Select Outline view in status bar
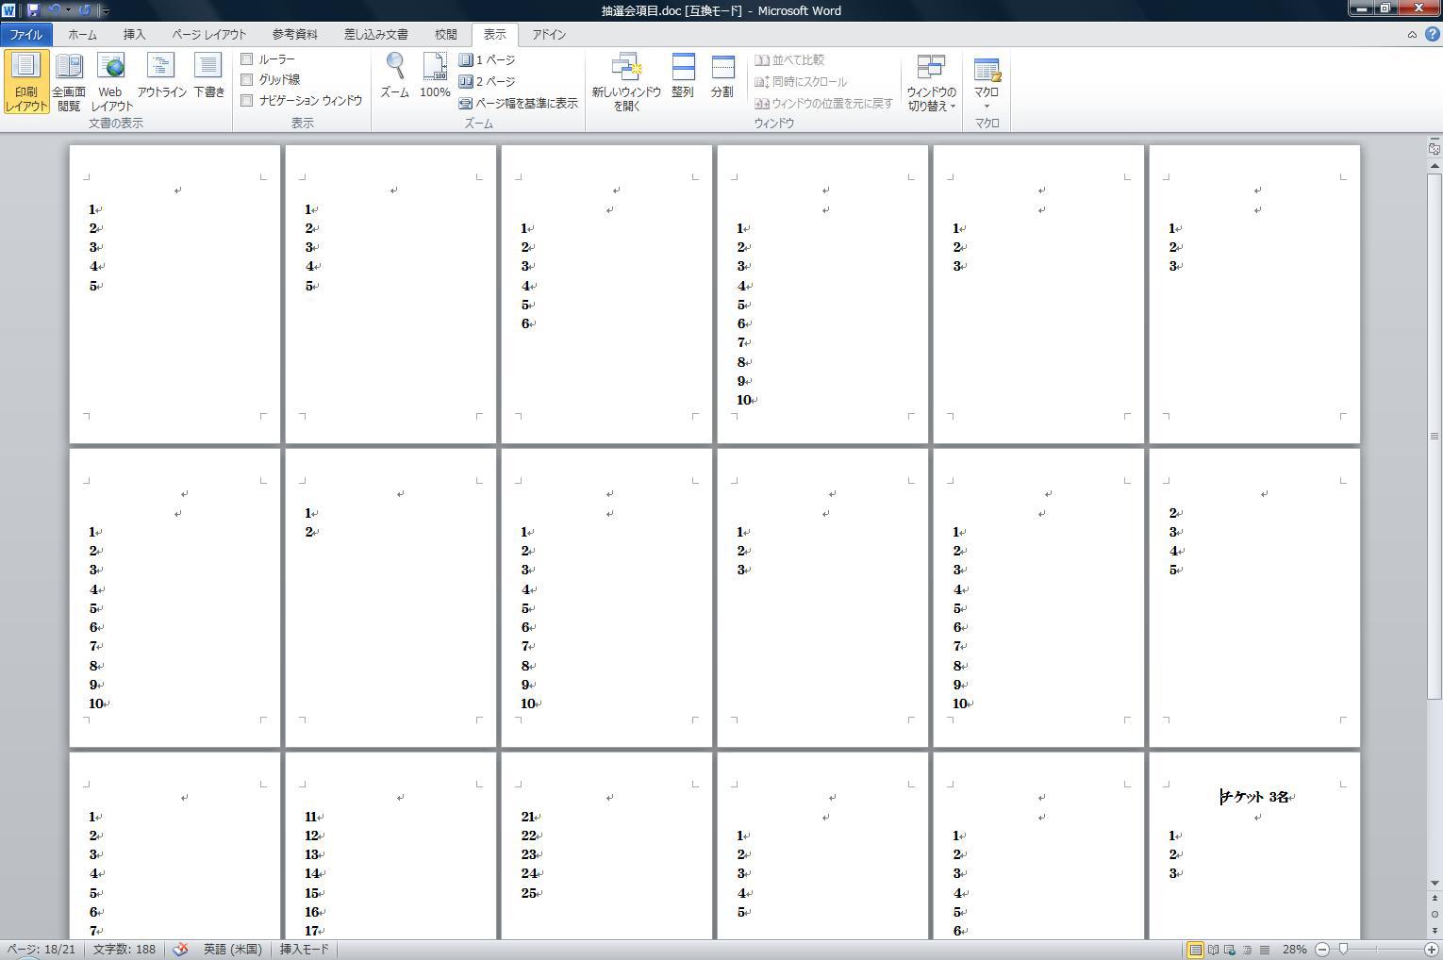The width and height of the screenshot is (1443, 960). pyautogui.click(x=1247, y=950)
